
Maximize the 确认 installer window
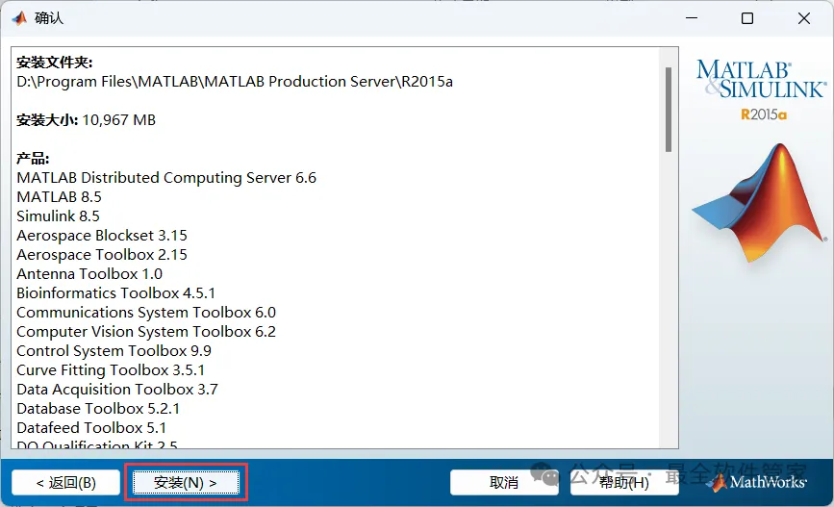pos(747,18)
